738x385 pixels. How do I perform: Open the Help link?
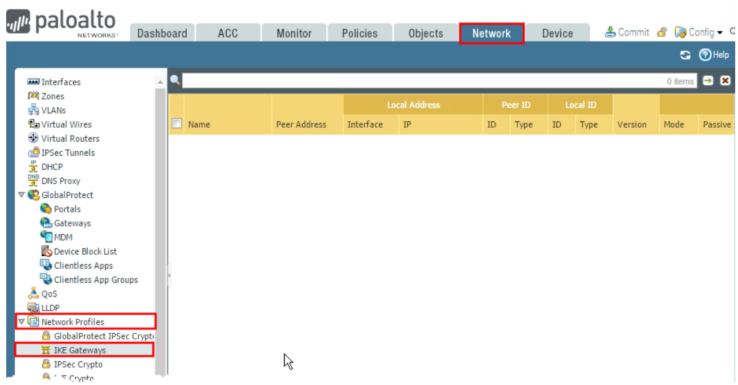coord(714,55)
